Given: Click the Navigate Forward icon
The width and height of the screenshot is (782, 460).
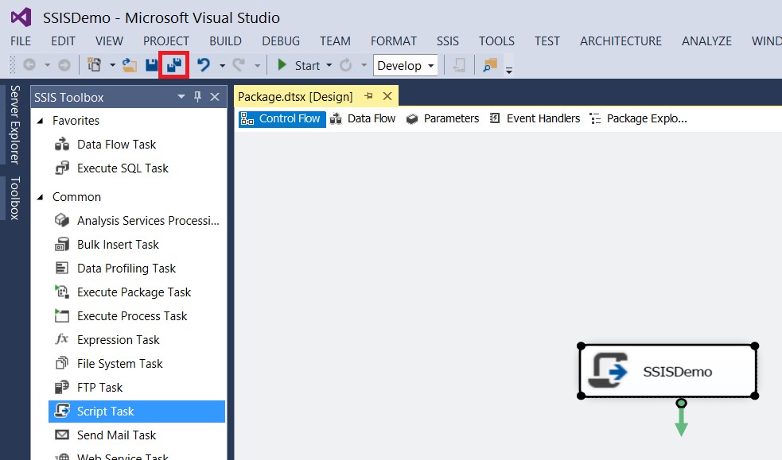Looking at the screenshot, I should point(64,65).
